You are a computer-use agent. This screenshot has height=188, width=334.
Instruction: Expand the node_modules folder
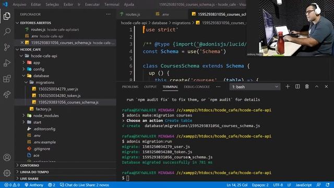pyautogui.click(x=65, y=116)
